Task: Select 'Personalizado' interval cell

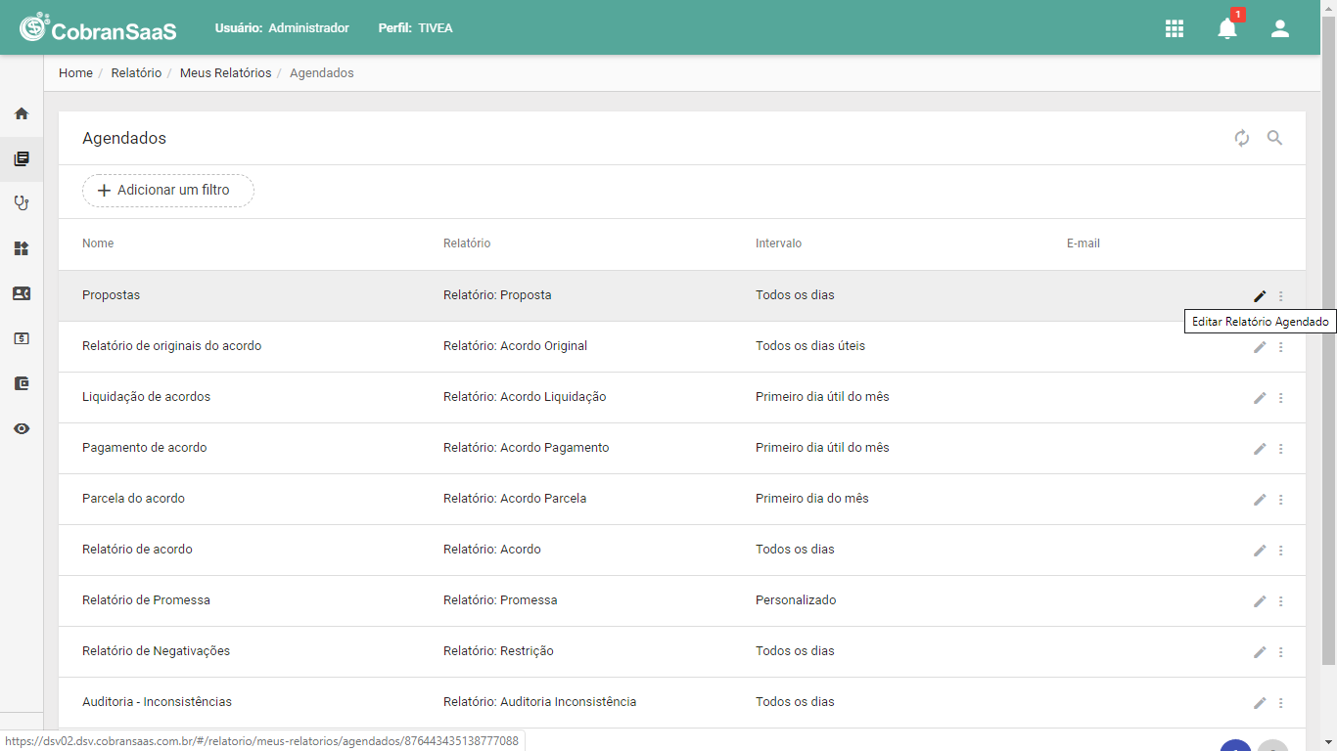Action: pos(796,600)
